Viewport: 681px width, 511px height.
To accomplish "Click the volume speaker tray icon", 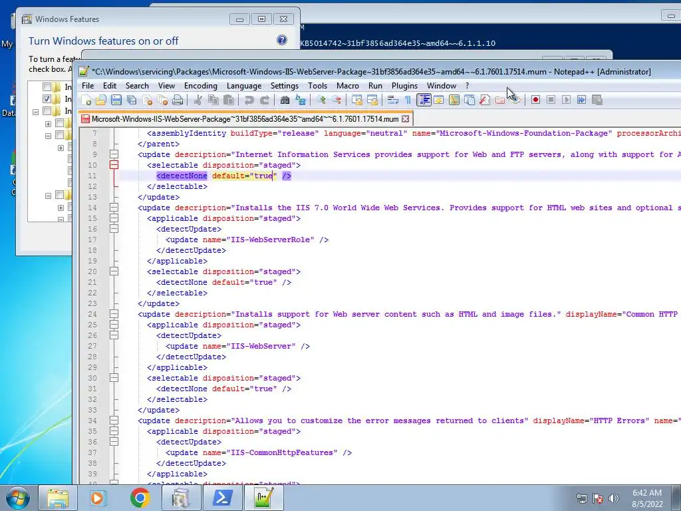I will click(x=614, y=498).
